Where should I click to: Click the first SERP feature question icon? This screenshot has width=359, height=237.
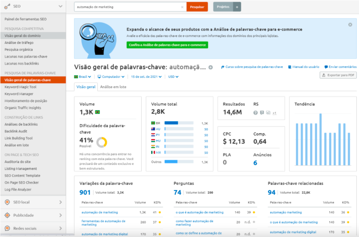click(x=256, y=113)
